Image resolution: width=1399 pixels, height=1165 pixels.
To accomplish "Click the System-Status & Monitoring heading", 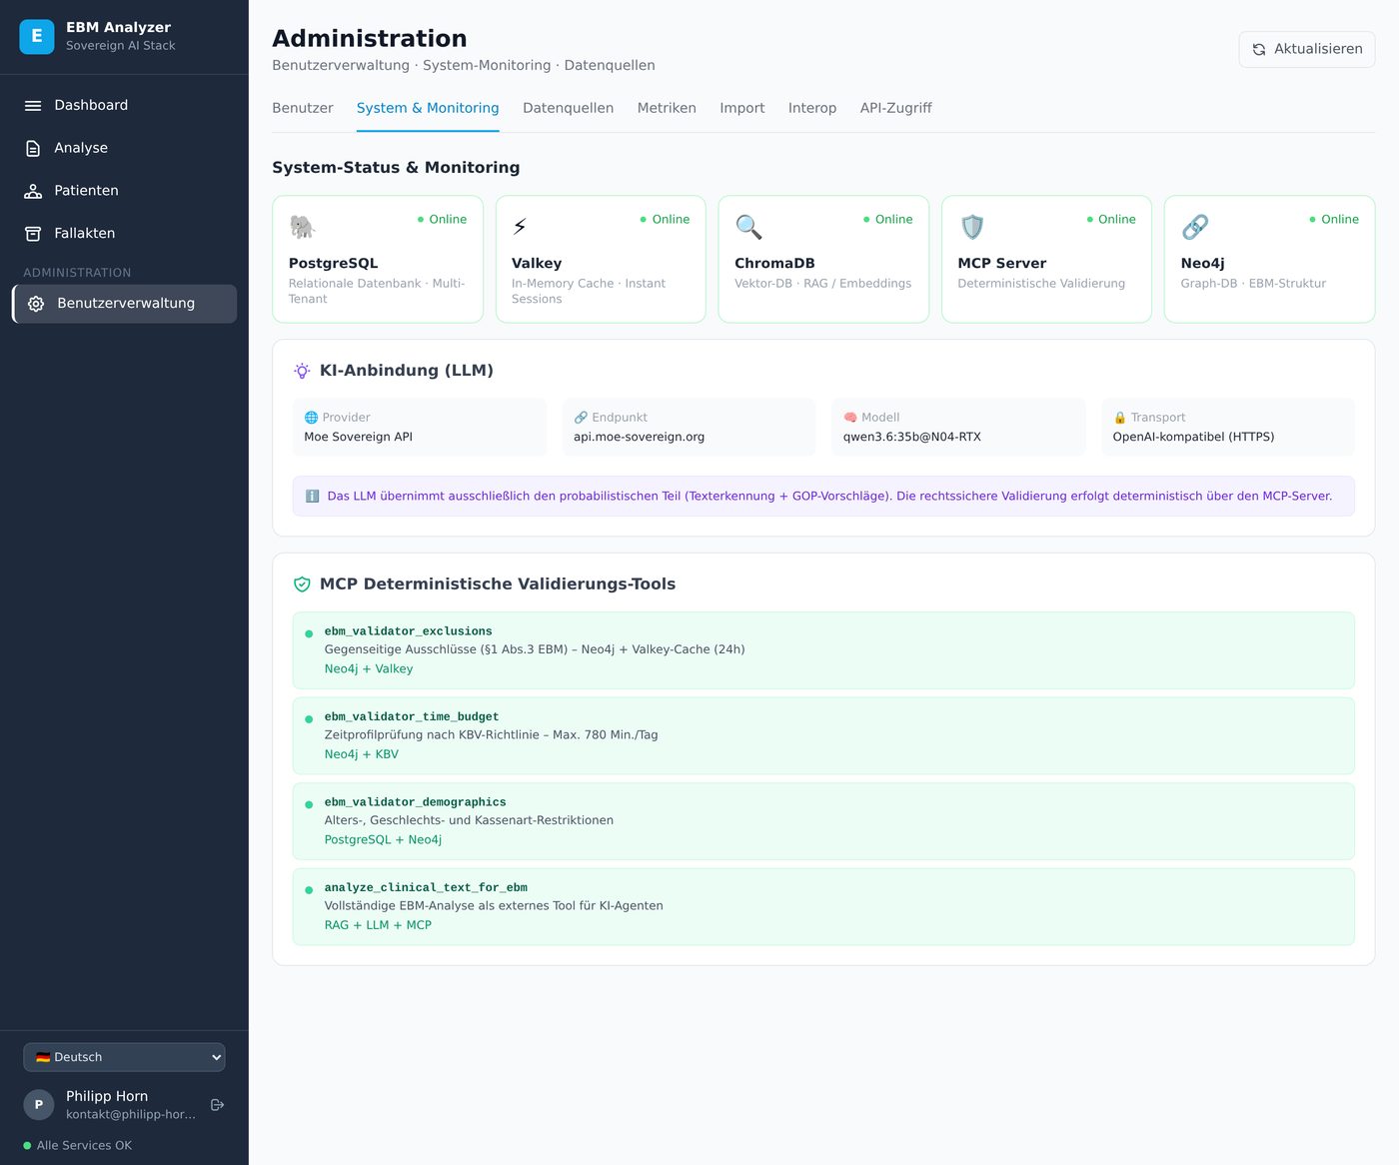I will (396, 168).
